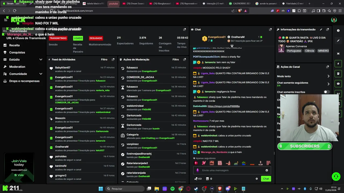Open the profile avatar menu
Screen dimensions: 344x193
pos(334,20)
